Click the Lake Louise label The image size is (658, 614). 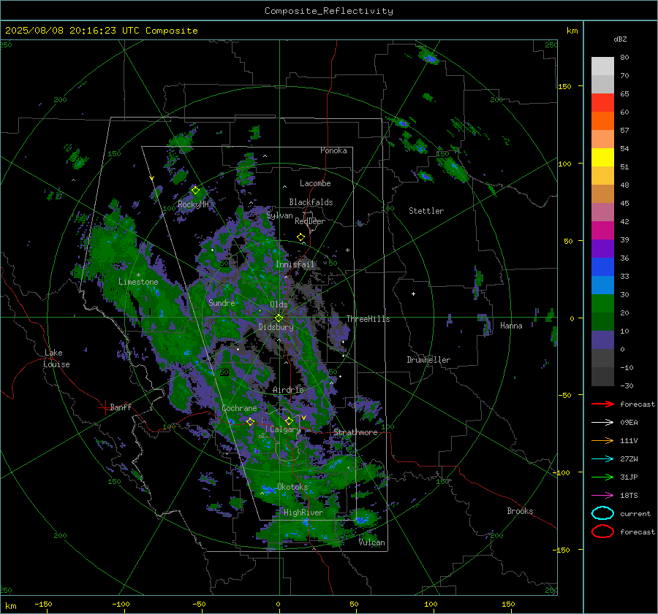click(x=56, y=358)
